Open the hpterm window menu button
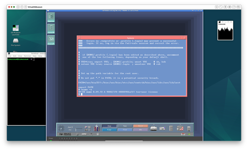The image size is (248, 150). [x=79, y=38]
